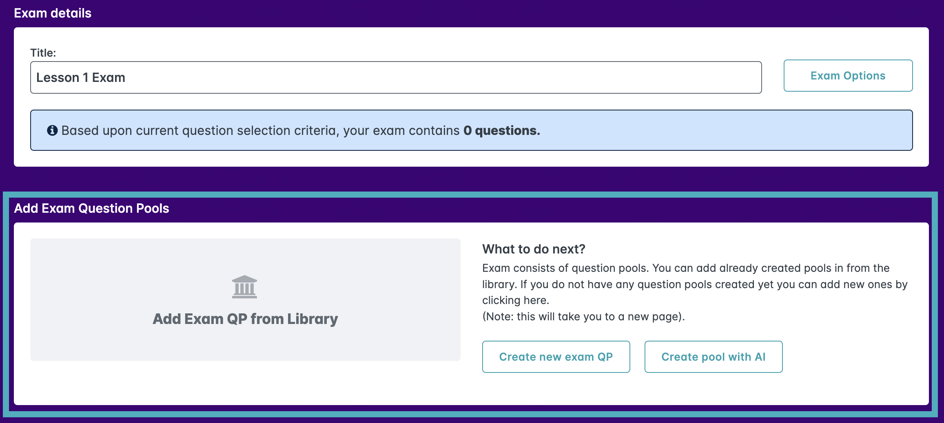Click the Add Exam QP from Library label

click(x=245, y=319)
